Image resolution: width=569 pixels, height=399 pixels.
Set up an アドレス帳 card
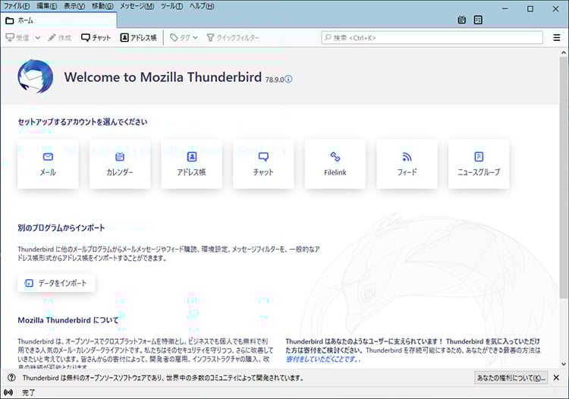tap(192, 164)
